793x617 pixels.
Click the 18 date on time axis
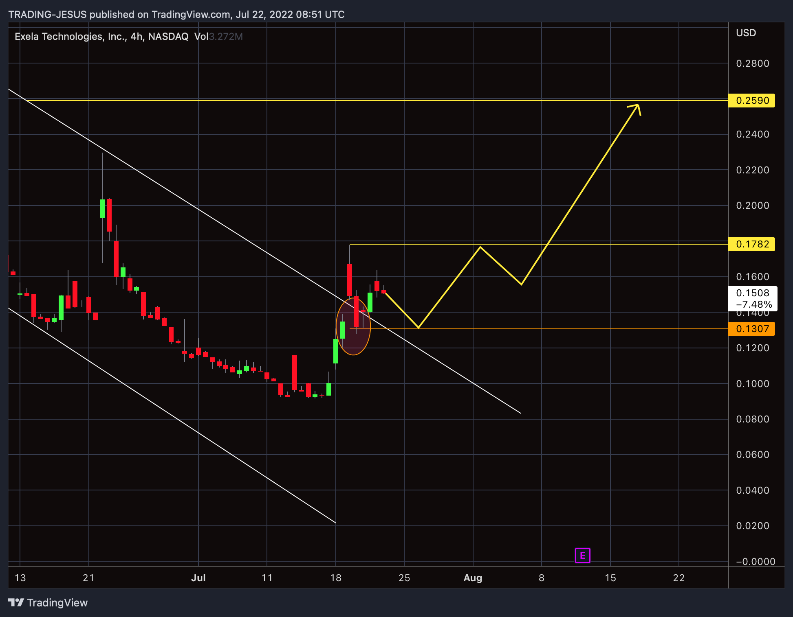336,578
